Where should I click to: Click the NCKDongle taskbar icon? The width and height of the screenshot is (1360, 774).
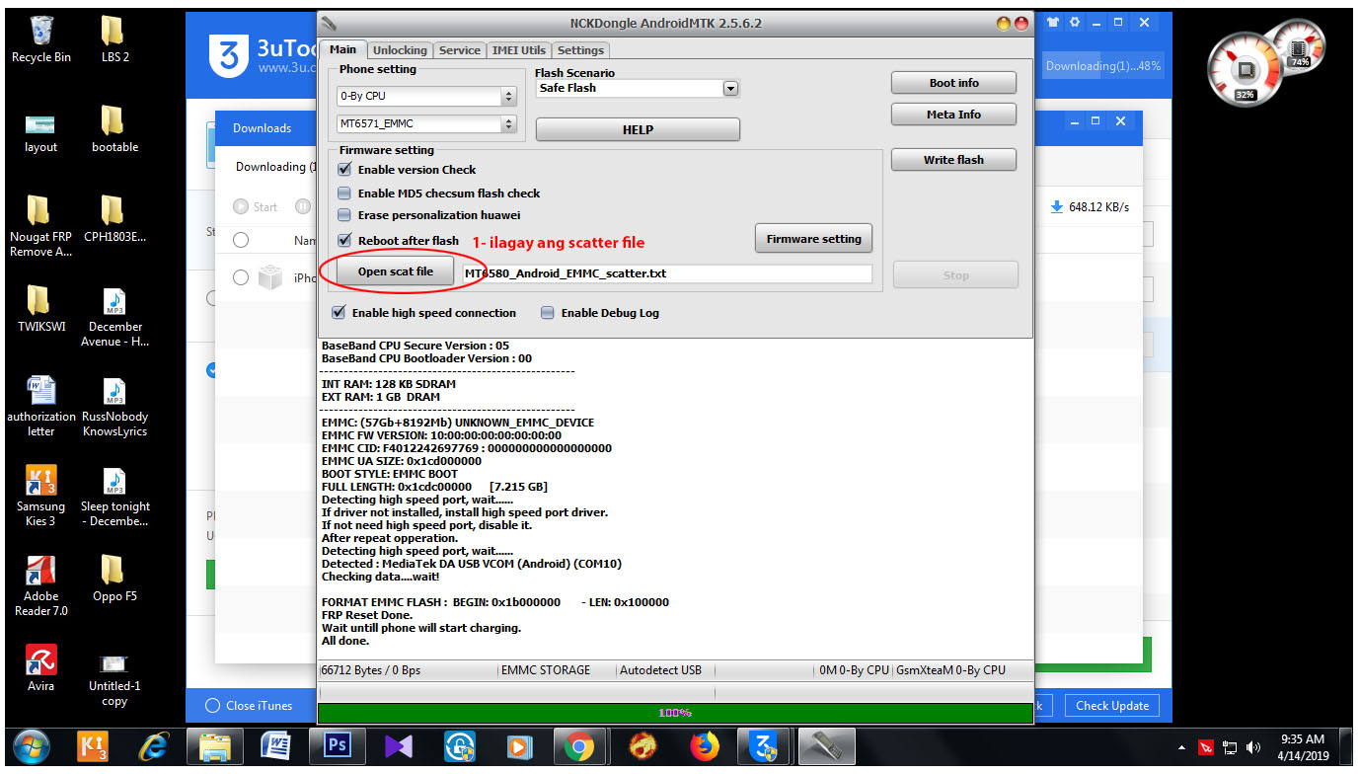(826, 747)
